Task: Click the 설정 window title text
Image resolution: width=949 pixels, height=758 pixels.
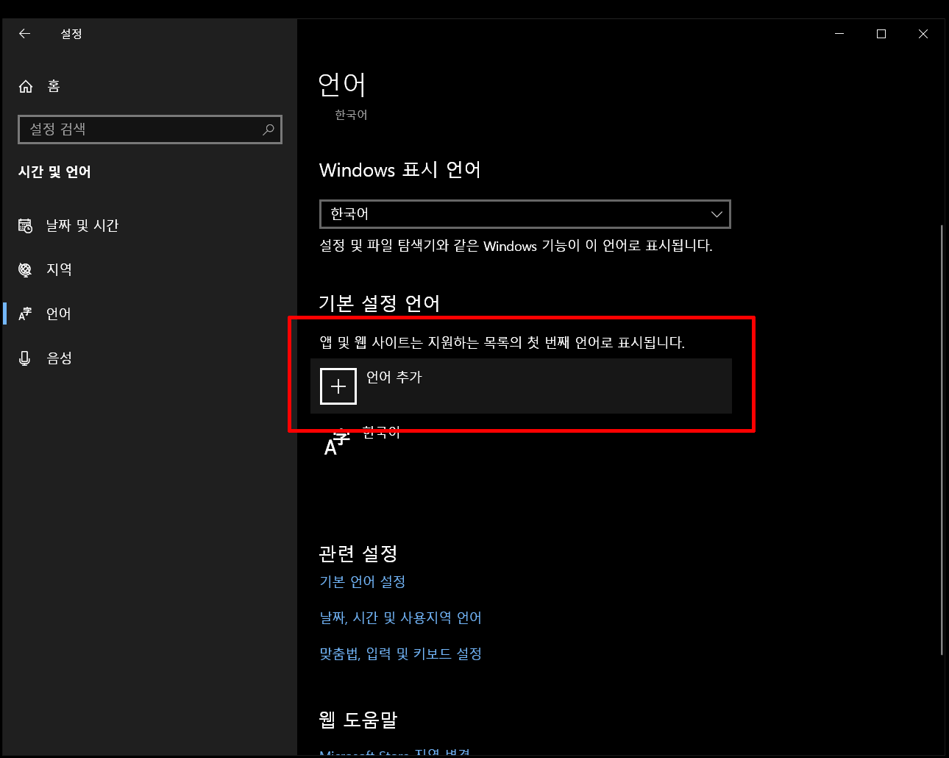Action: pos(71,34)
